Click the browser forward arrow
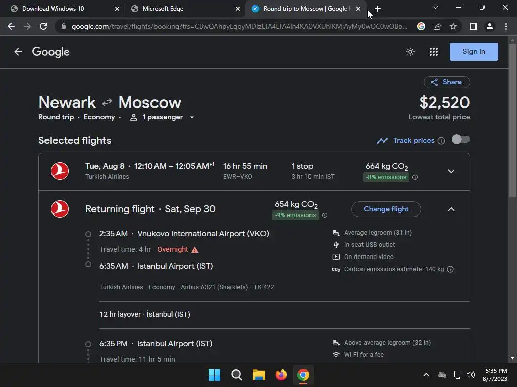This screenshot has width=517, height=387. 27,26
